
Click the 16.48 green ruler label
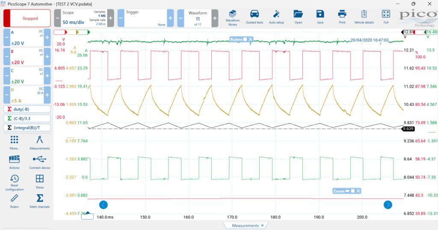click(x=431, y=32)
